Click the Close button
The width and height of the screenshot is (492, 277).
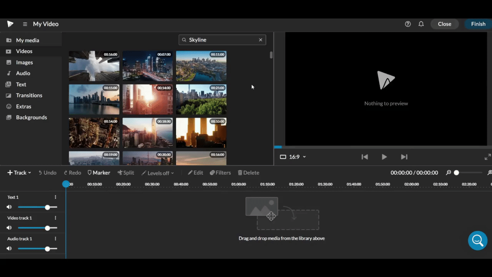coord(445,24)
